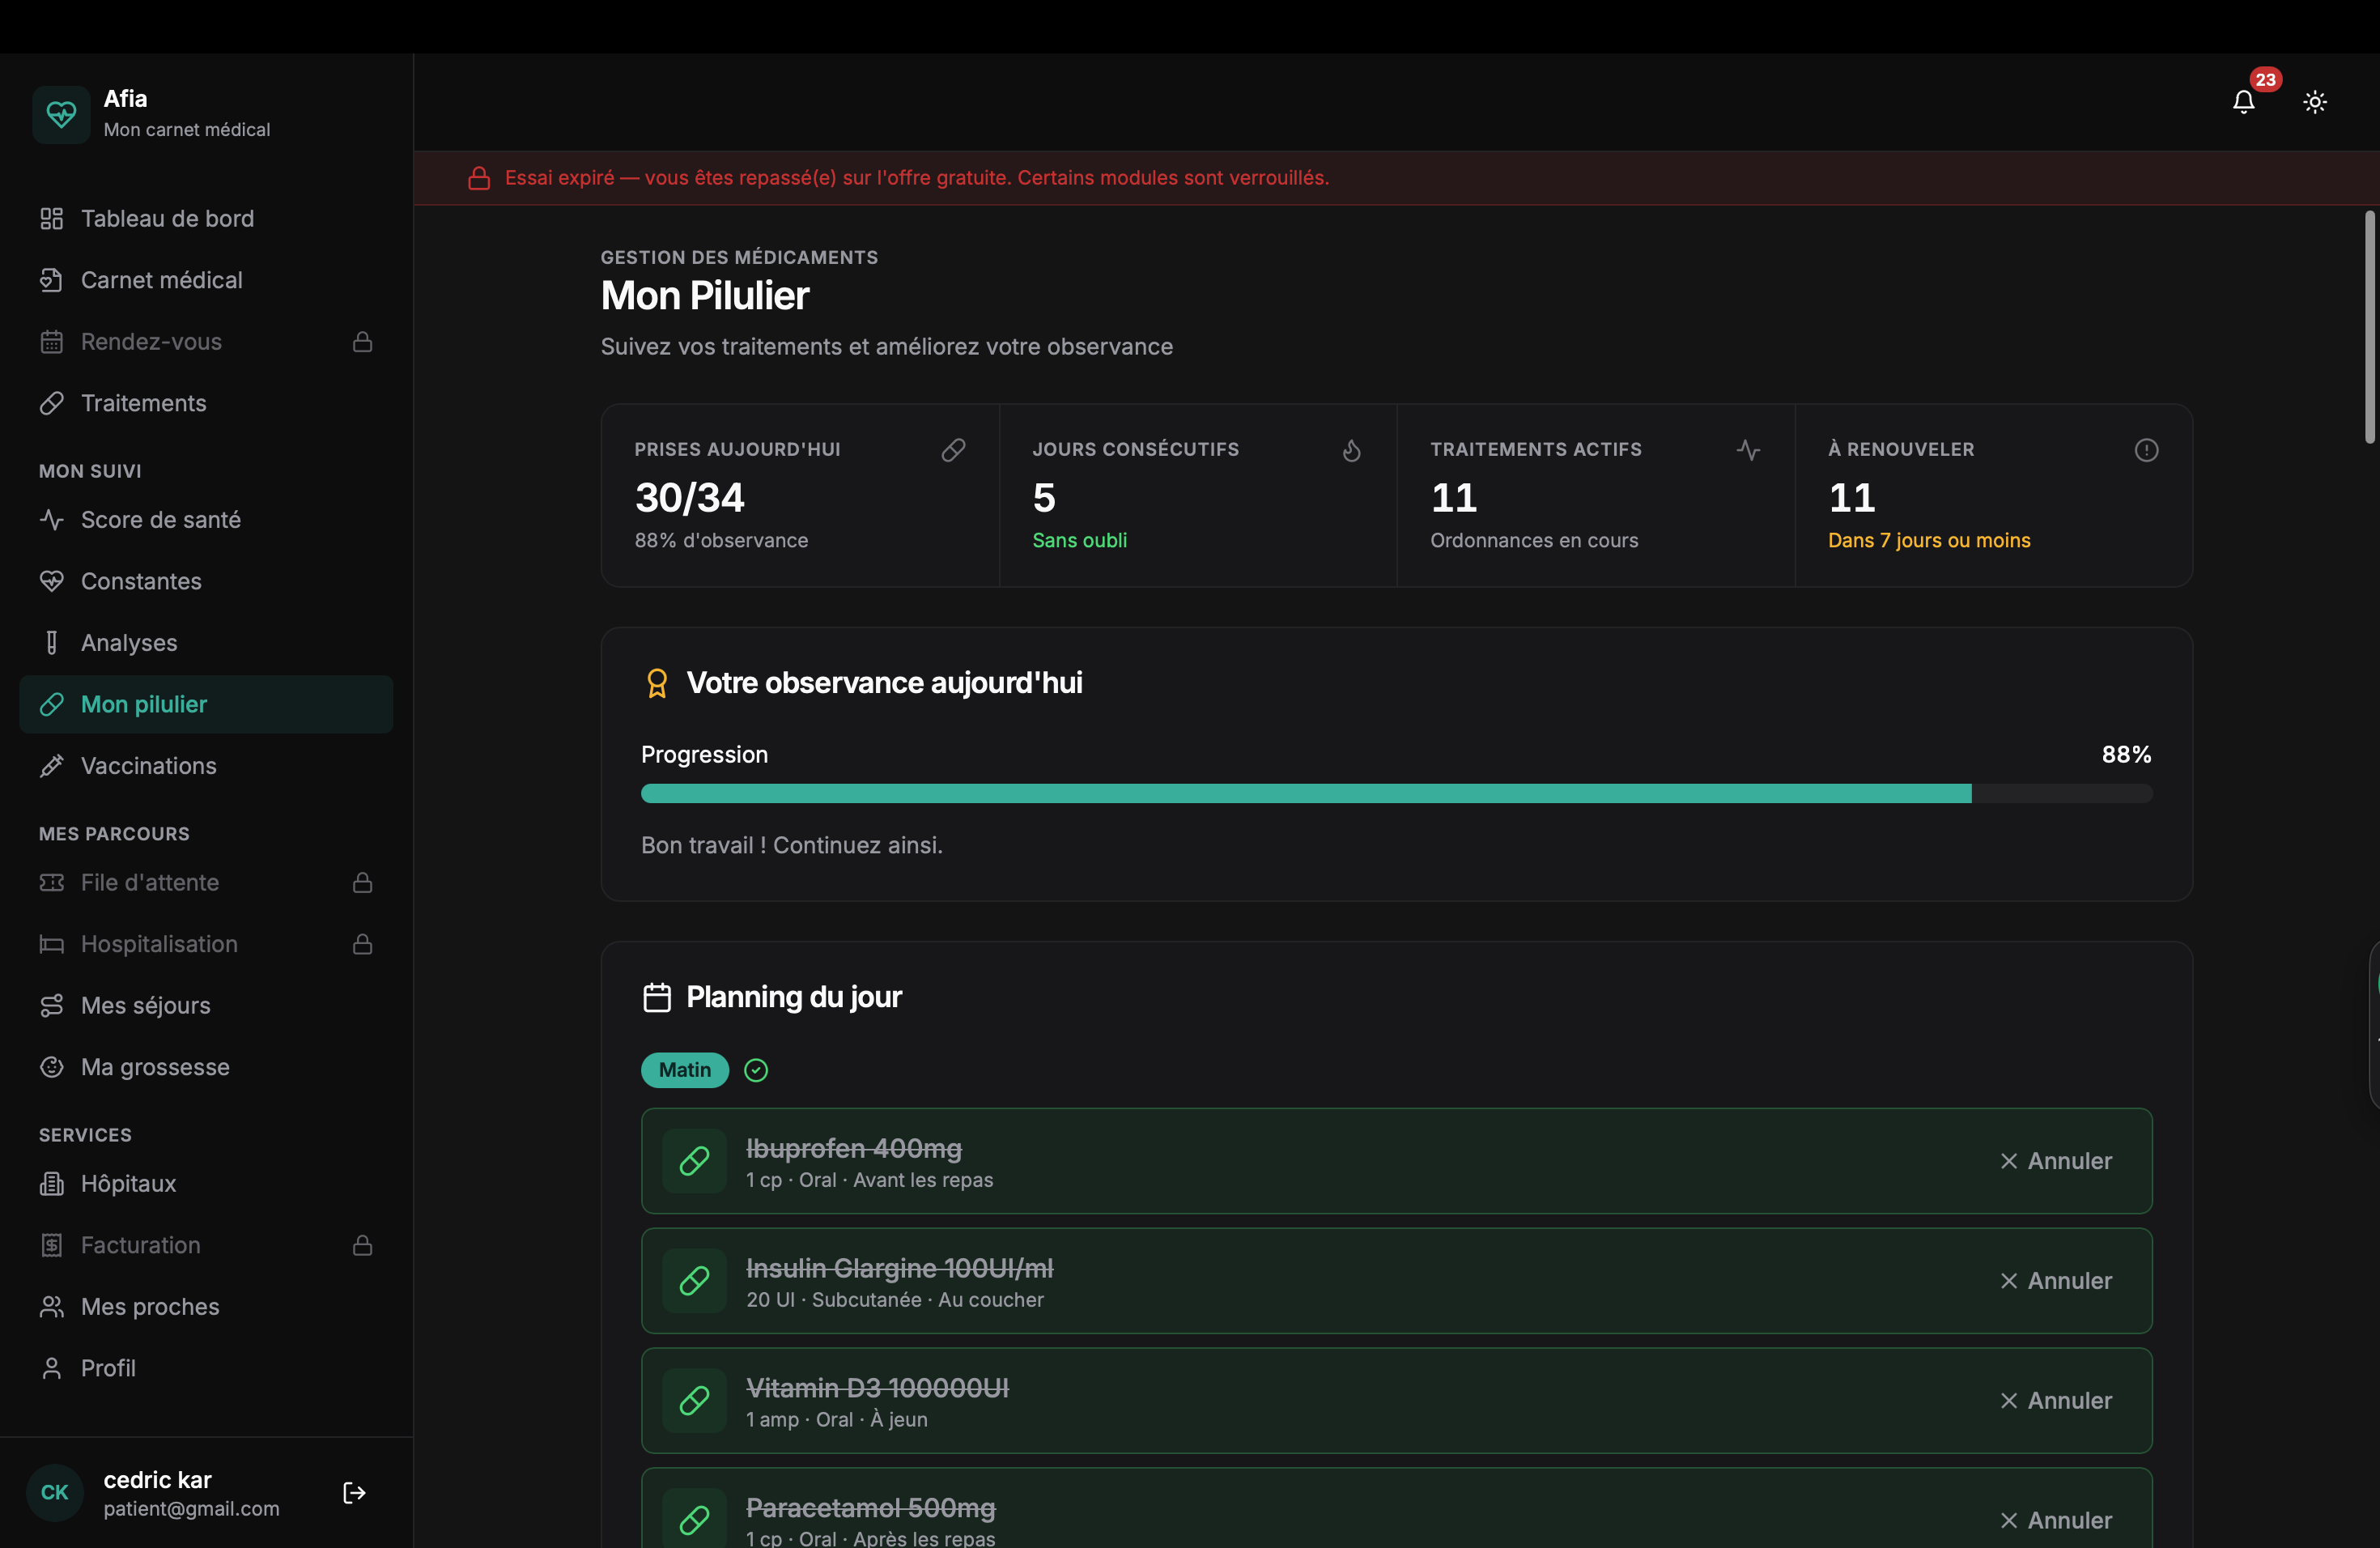
Task: Click Annuler for Paracetamol 500mg
Action: [2055, 1520]
